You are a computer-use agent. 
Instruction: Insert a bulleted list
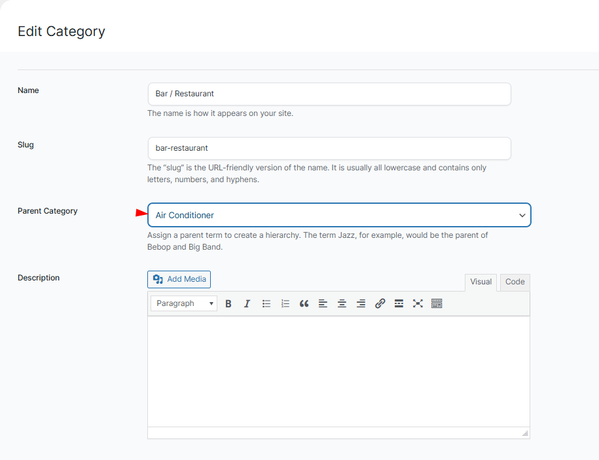pos(266,303)
